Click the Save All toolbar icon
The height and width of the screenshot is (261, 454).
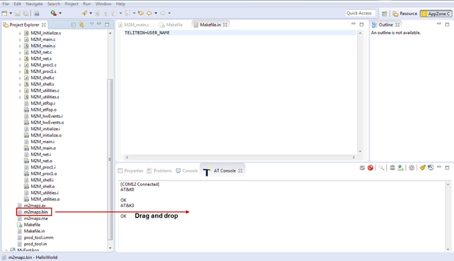point(26,13)
